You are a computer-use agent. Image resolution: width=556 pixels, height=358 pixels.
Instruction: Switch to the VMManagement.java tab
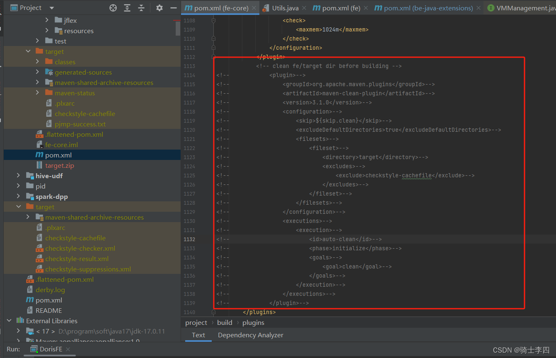pyautogui.click(x=520, y=8)
